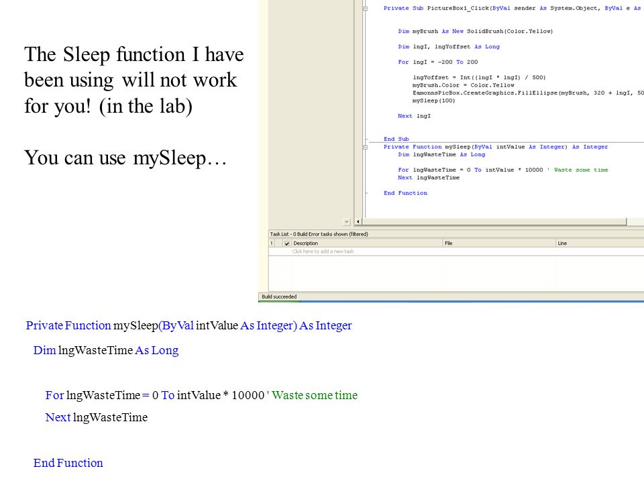Click the "Next lngI" code line
The height and width of the screenshot is (483, 644).
pos(415,116)
